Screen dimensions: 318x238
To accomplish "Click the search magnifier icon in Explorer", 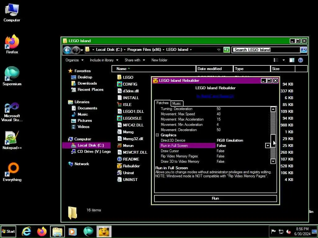I will 304,50.
